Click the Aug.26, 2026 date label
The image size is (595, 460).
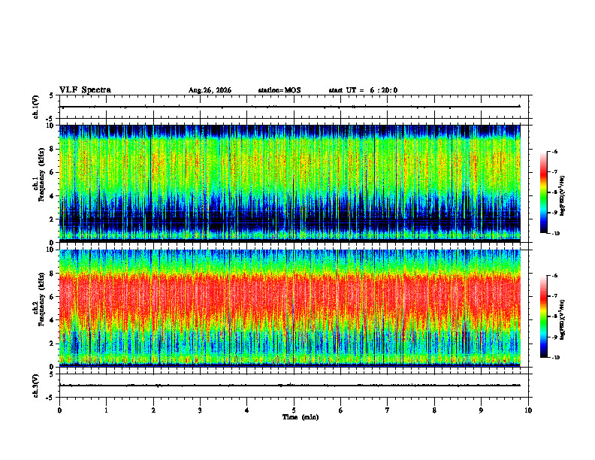pyautogui.click(x=210, y=90)
